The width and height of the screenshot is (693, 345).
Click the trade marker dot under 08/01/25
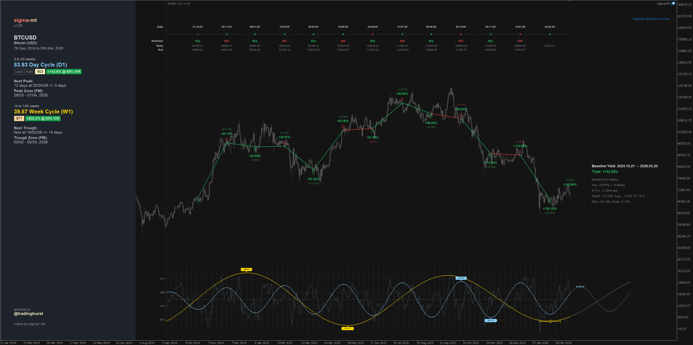pyautogui.click(x=255, y=34)
